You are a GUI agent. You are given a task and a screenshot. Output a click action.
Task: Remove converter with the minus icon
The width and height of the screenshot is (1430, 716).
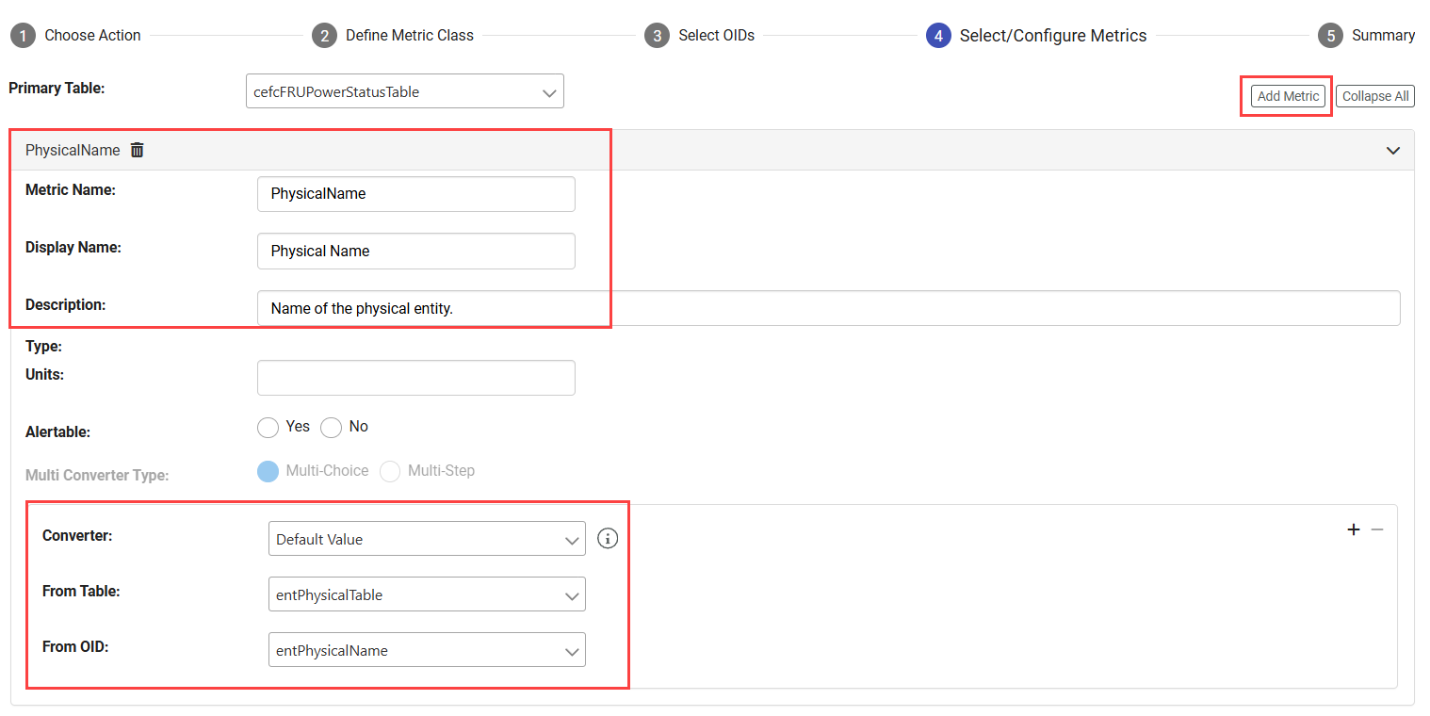pos(1377,529)
